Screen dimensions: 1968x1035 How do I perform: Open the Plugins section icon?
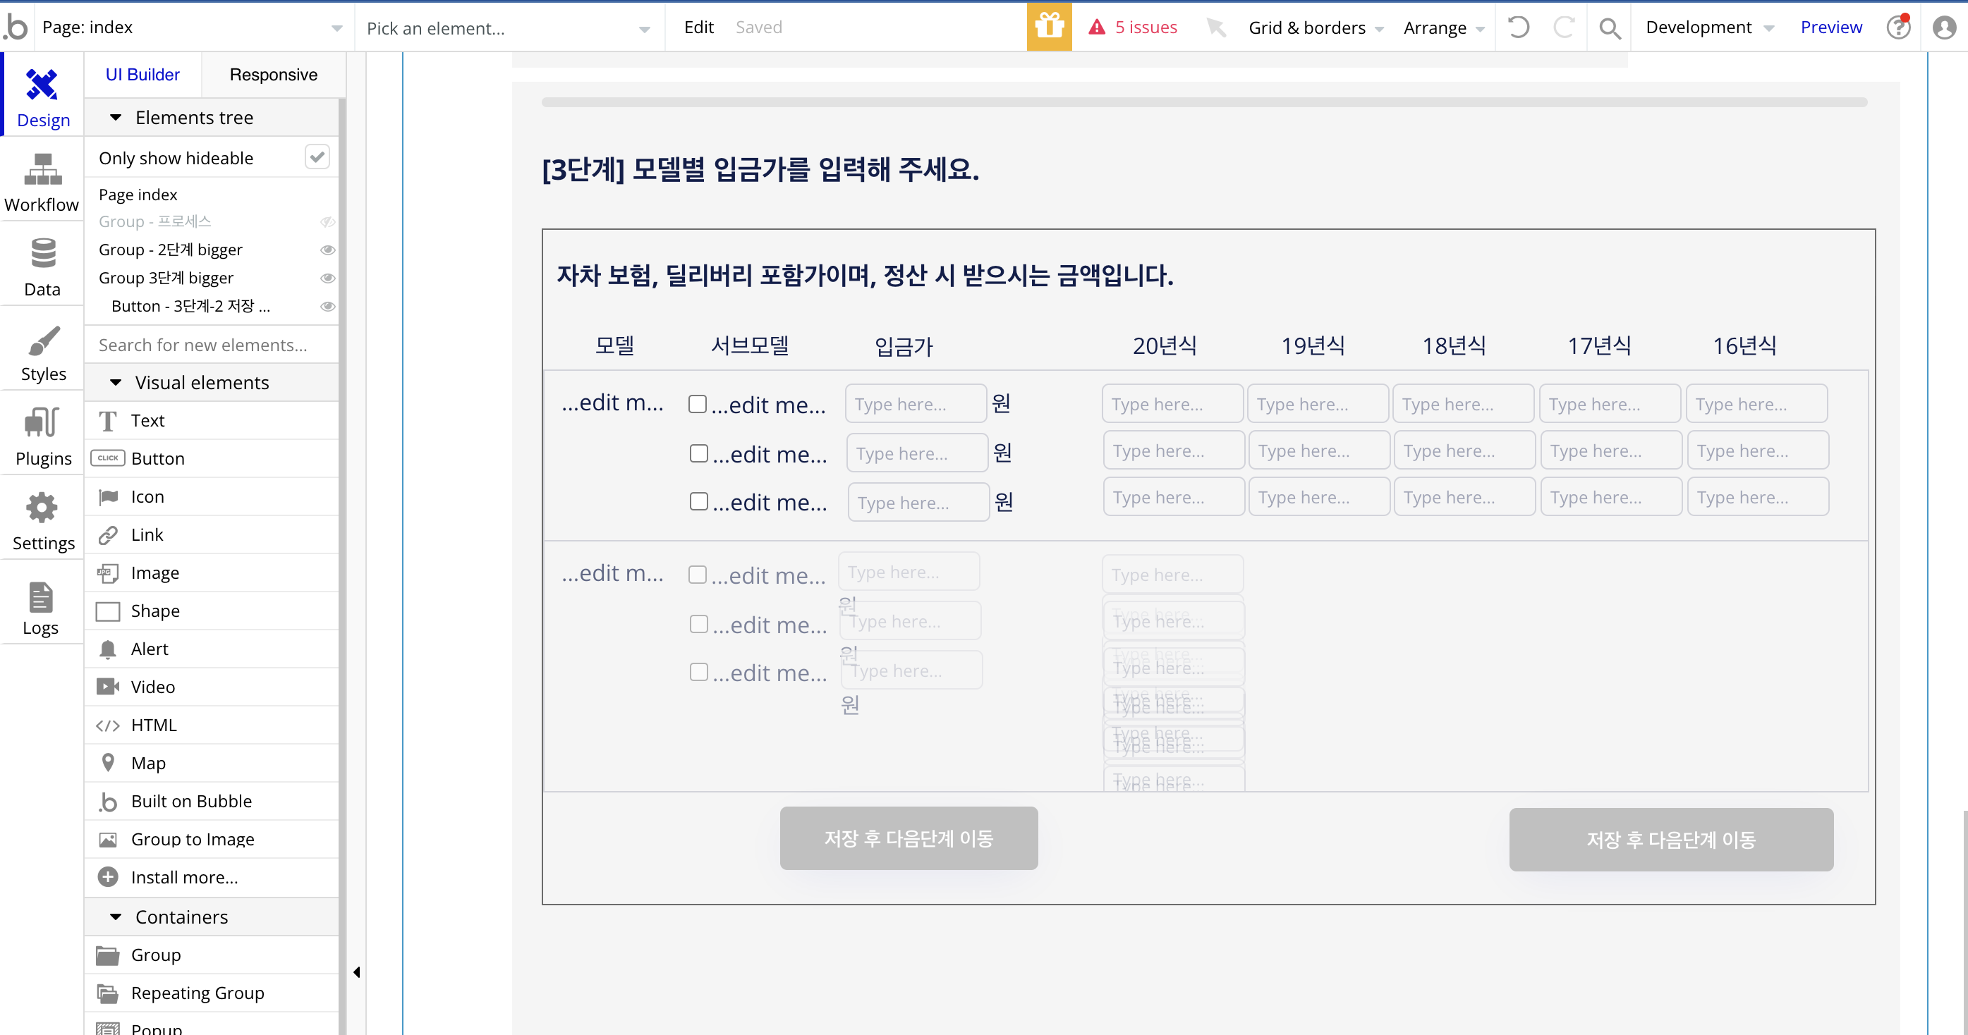coord(42,422)
